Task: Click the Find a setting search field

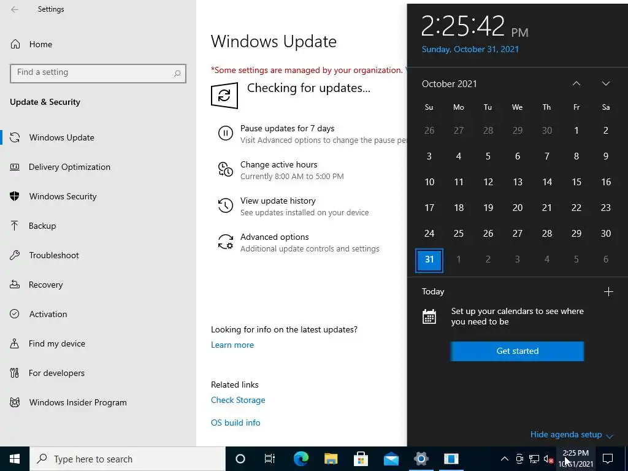Action: pyautogui.click(x=98, y=74)
